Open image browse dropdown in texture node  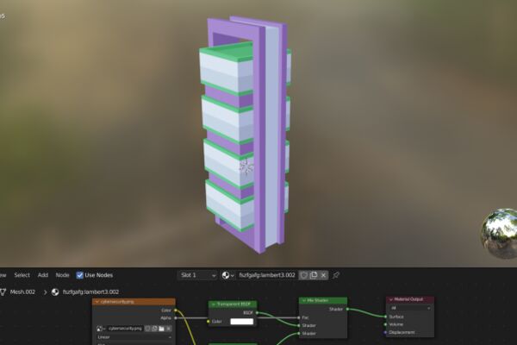click(x=101, y=329)
